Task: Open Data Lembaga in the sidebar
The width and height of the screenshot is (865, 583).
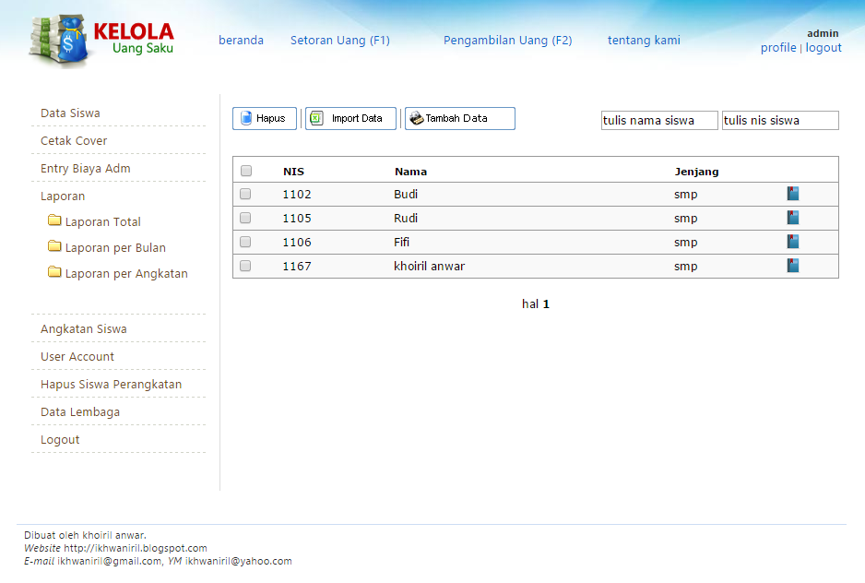Action: click(x=80, y=411)
